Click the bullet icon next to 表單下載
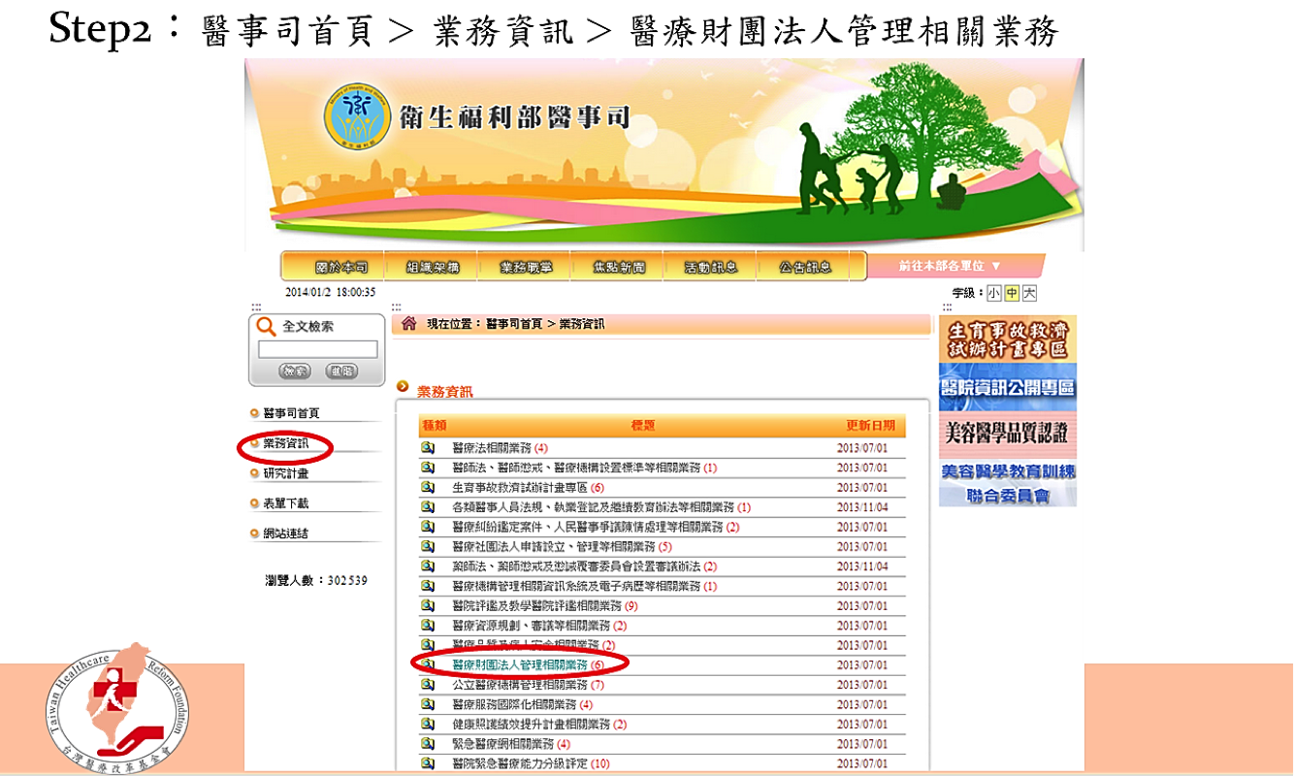The height and width of the screenshot is (776, 1294). pyautogui.click(x=255, y=503)
